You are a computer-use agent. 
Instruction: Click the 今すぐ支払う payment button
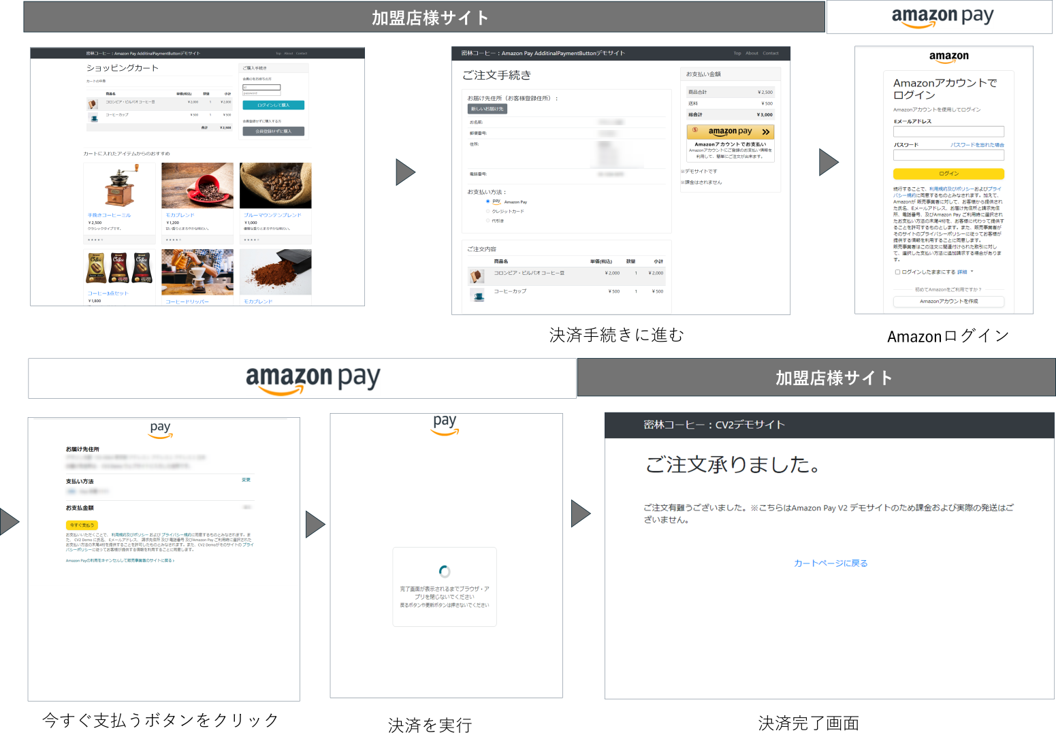81,525
